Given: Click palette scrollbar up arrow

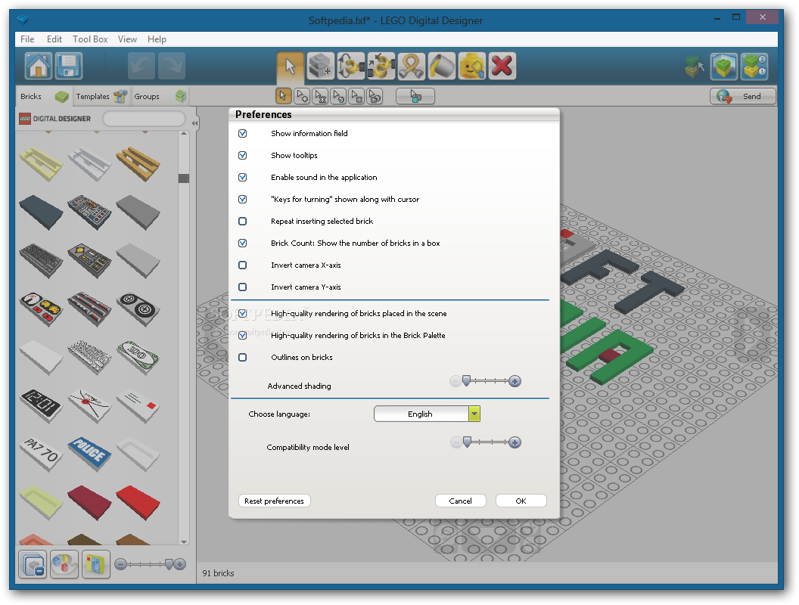Looking at the screenshot, I should (184, 133).
